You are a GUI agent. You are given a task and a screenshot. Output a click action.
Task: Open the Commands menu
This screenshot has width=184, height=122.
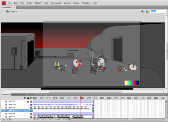(x=56, y=3)
